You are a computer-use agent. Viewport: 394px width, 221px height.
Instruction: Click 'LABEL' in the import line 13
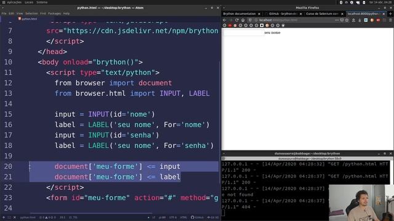coord(199,93)
